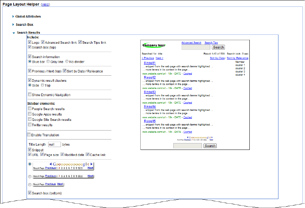Click Sort by Date in preview
305x208 pixels.
pos(217,58)
